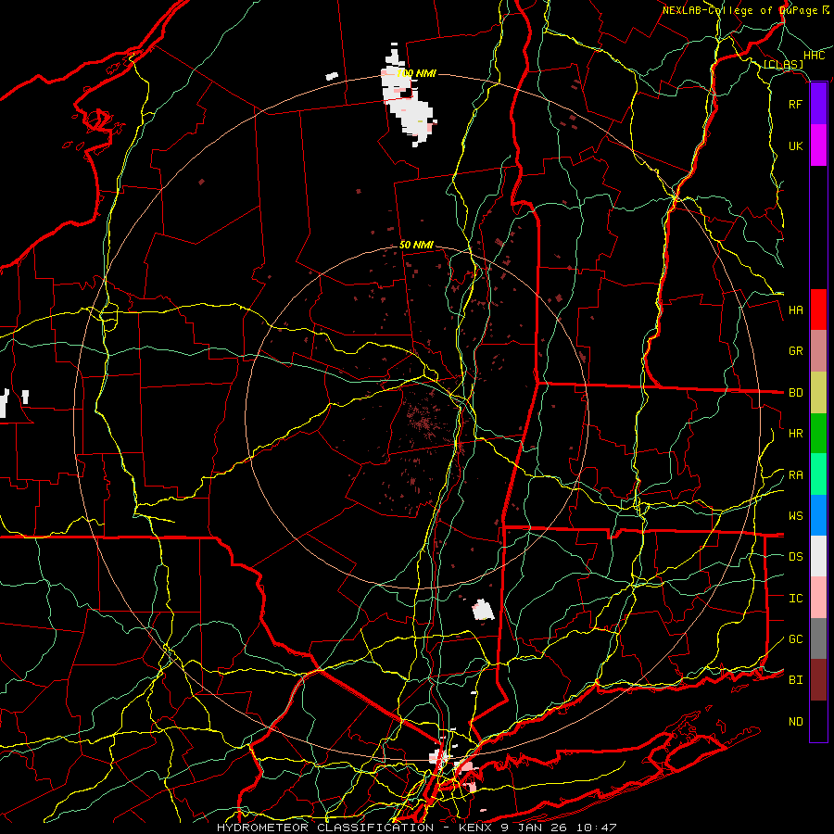The height and width of the screenshot is (834, 834).
Task: Click the '50 NMI' range ring label
Action: coord(416,245)
